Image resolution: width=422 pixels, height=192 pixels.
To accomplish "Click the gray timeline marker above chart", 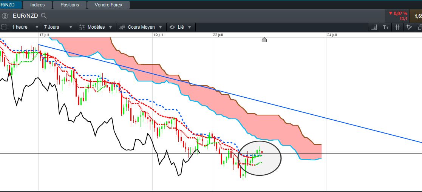I will [264, 40].
